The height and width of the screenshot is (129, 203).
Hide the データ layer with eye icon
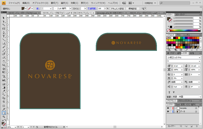(x=168, y=112)
